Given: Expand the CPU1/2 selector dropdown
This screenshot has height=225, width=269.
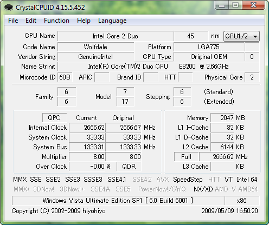Looking at the screenshot, I should [x=241, y=36].
